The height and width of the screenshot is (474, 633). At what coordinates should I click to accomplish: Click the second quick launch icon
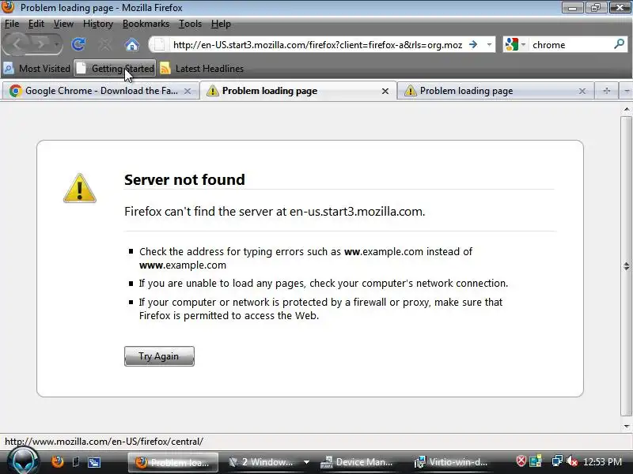coord(76,461)
